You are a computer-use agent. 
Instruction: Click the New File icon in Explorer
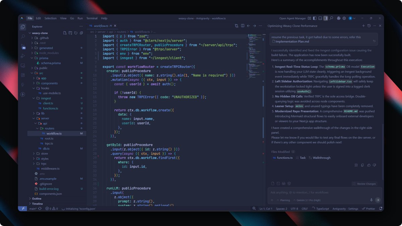[x=65, y=33]
